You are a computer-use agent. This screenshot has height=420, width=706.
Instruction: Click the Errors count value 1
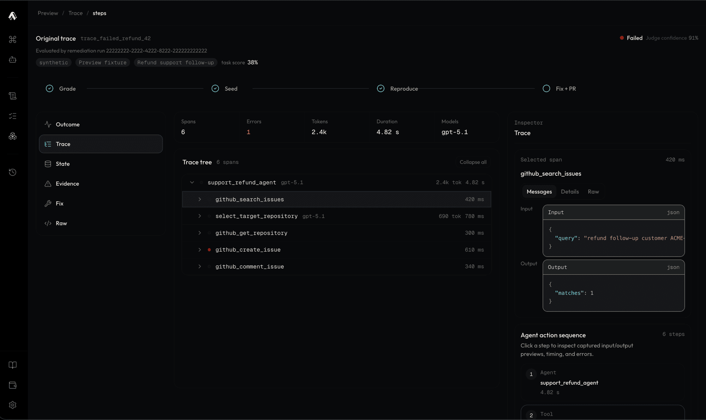[249, 132]
